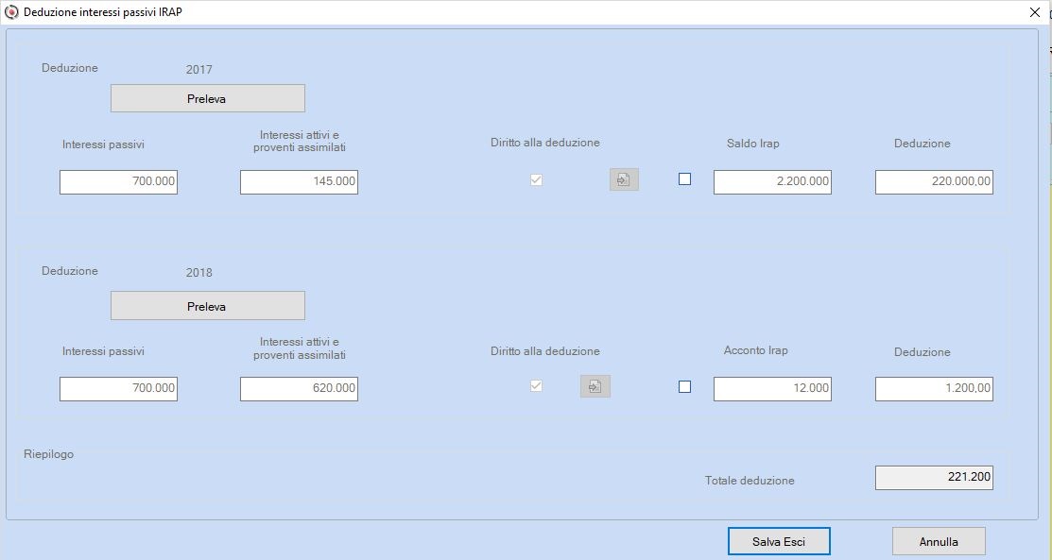Click the Totale deduzione label
1052x560 pixels.
pos(750,481)
